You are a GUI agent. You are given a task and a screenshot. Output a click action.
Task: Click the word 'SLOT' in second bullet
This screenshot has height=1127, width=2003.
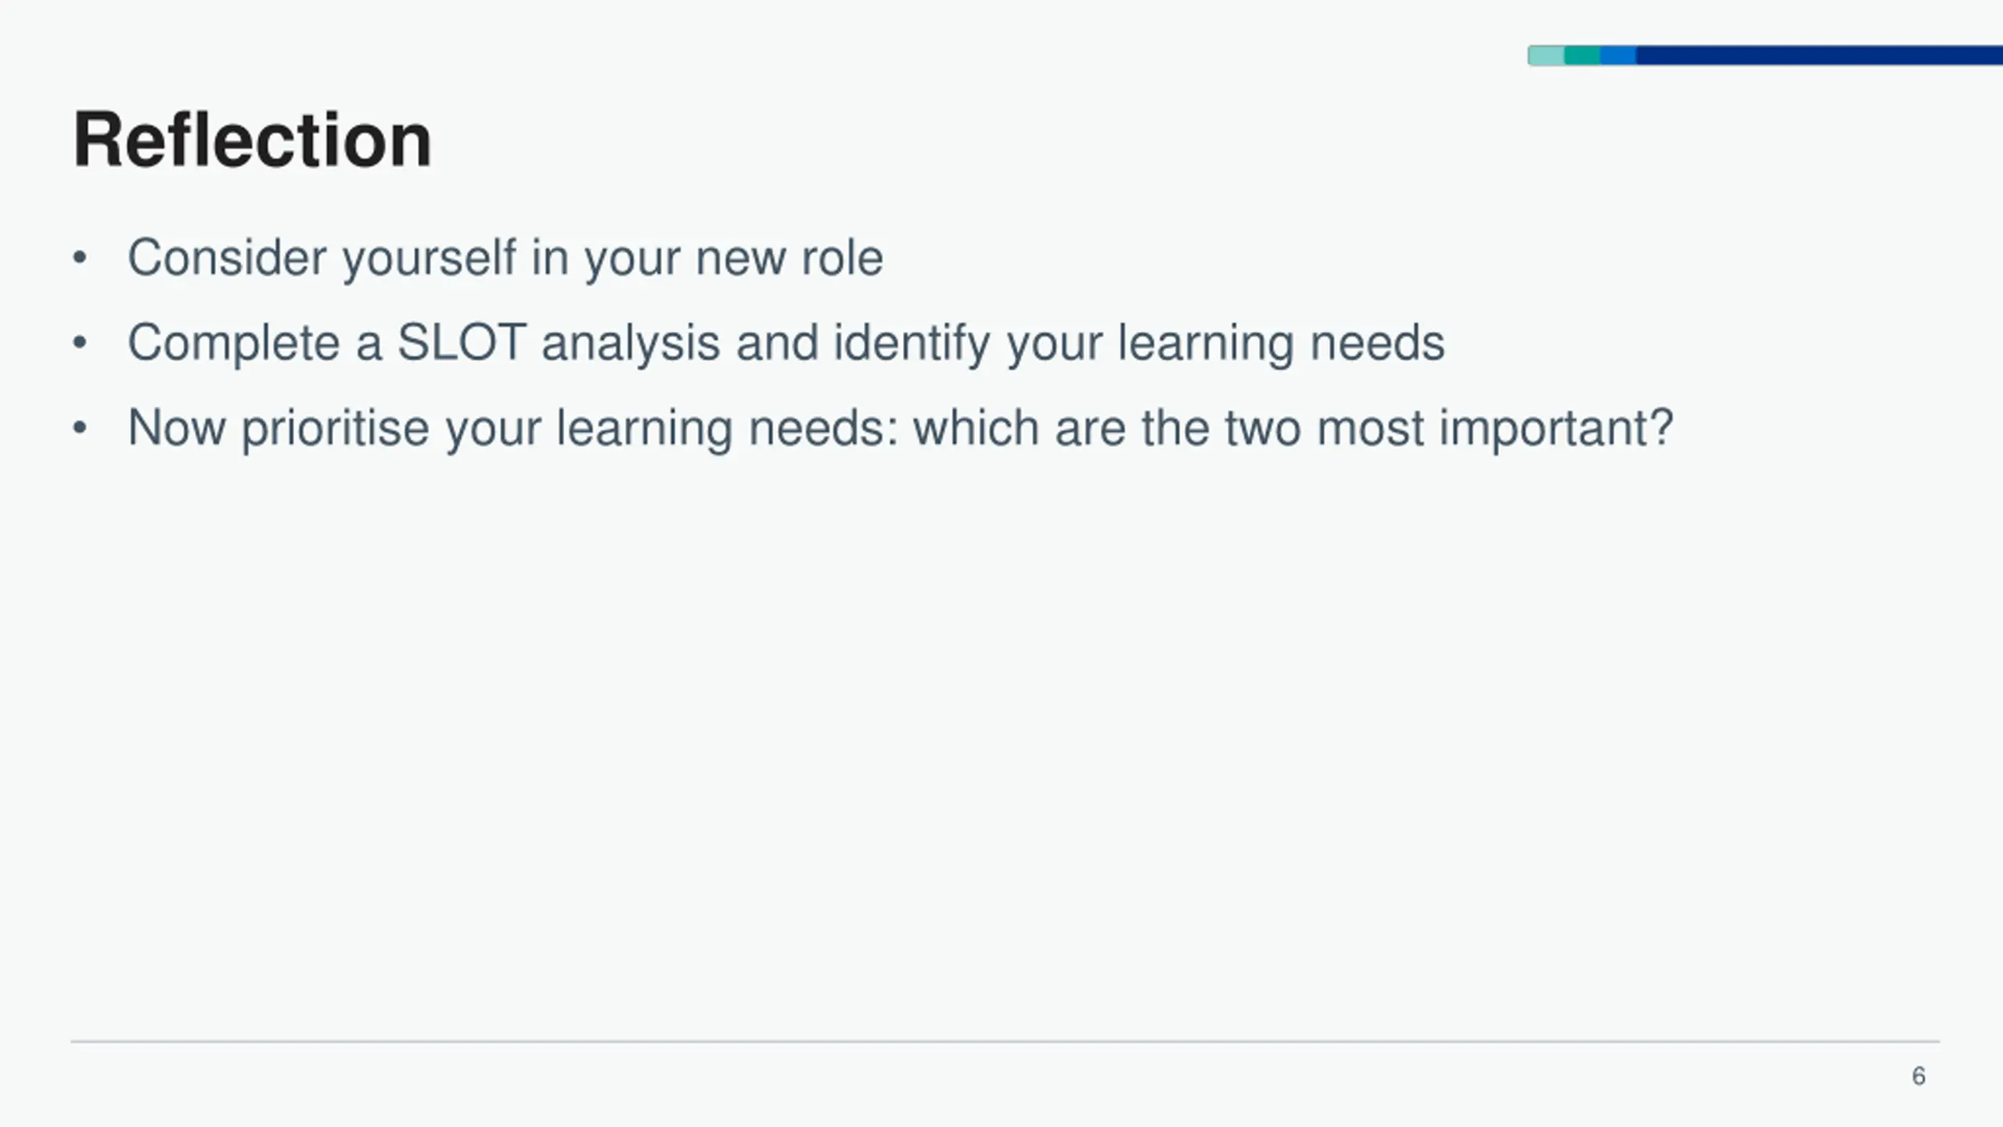(x=462, y=342)
